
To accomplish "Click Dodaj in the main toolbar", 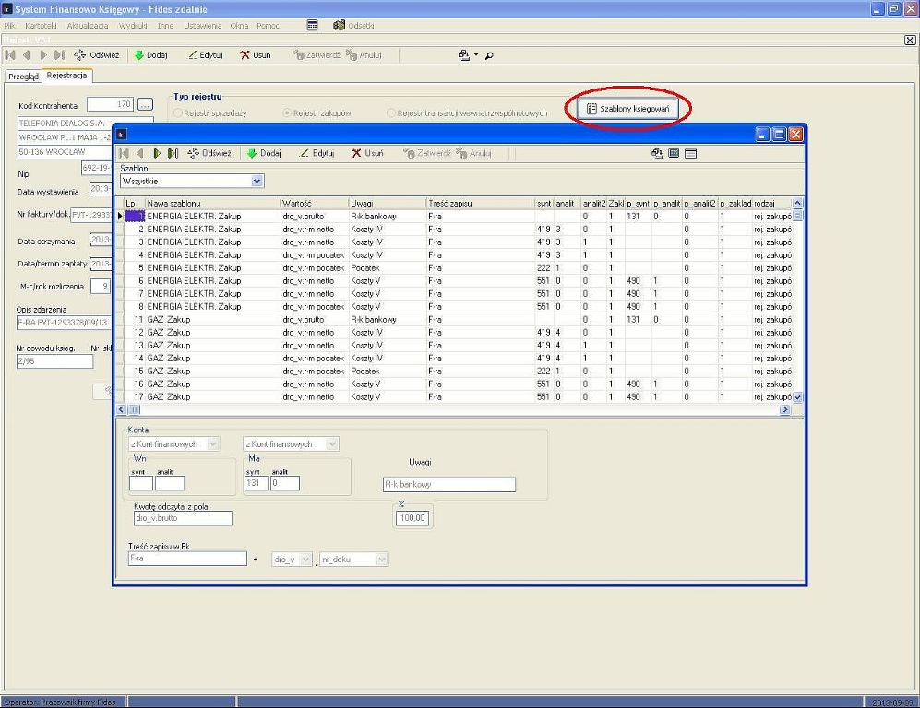I will point(150,55).
